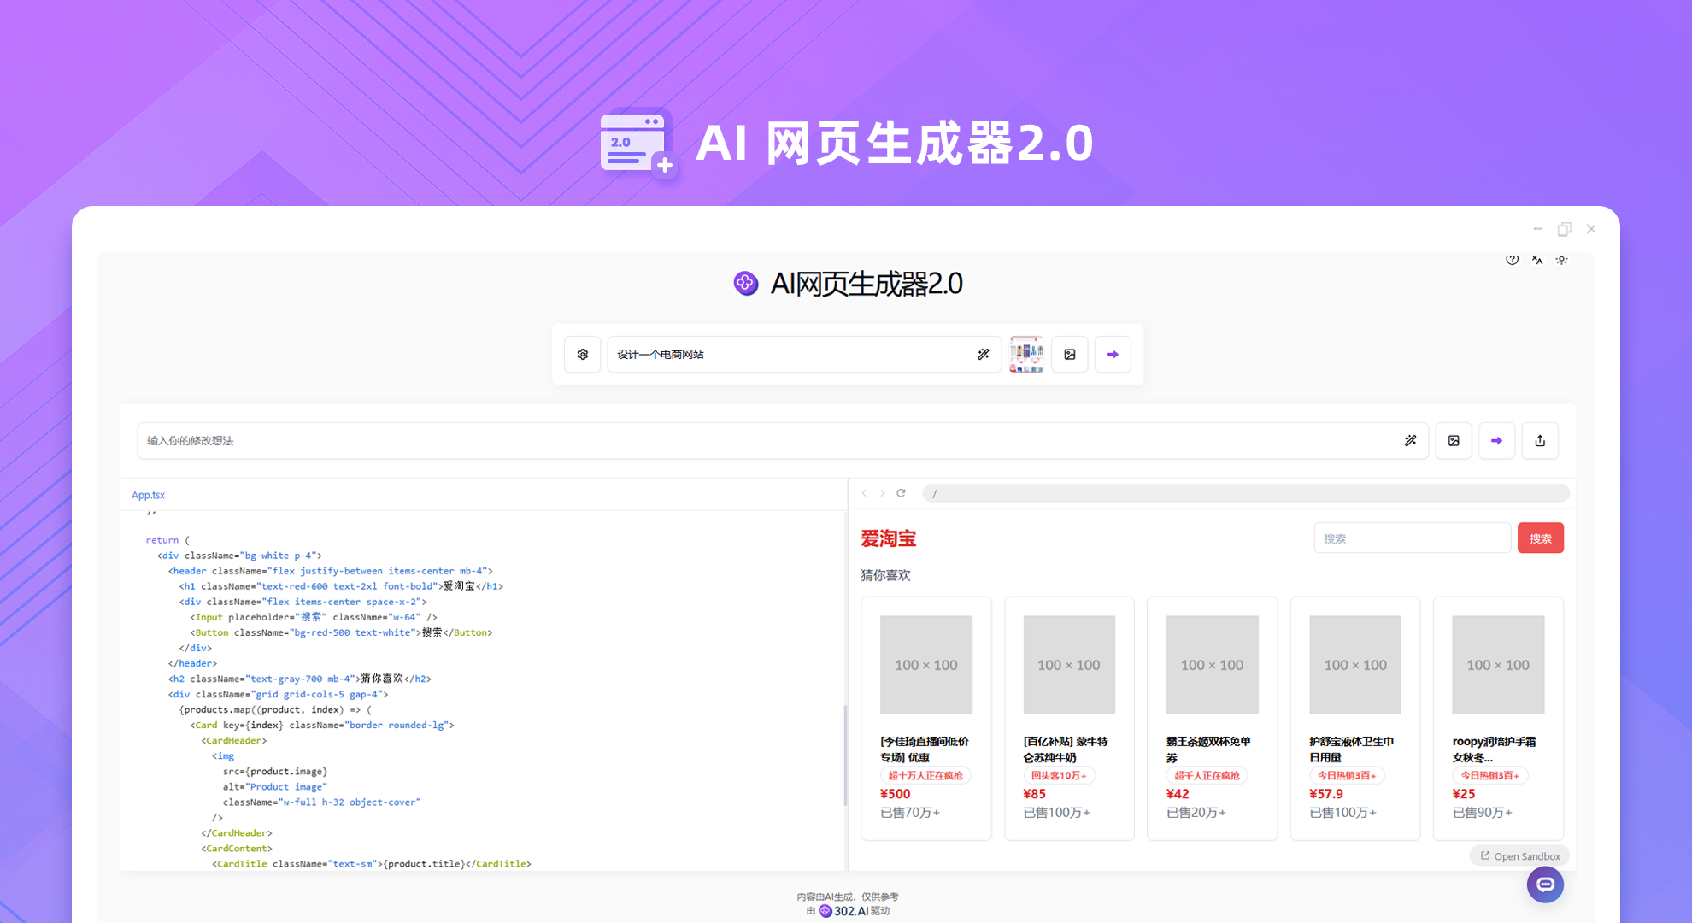This screenshot has height=923, width=1692.
Task: Click the share export icon
Action: (1540, 441)
